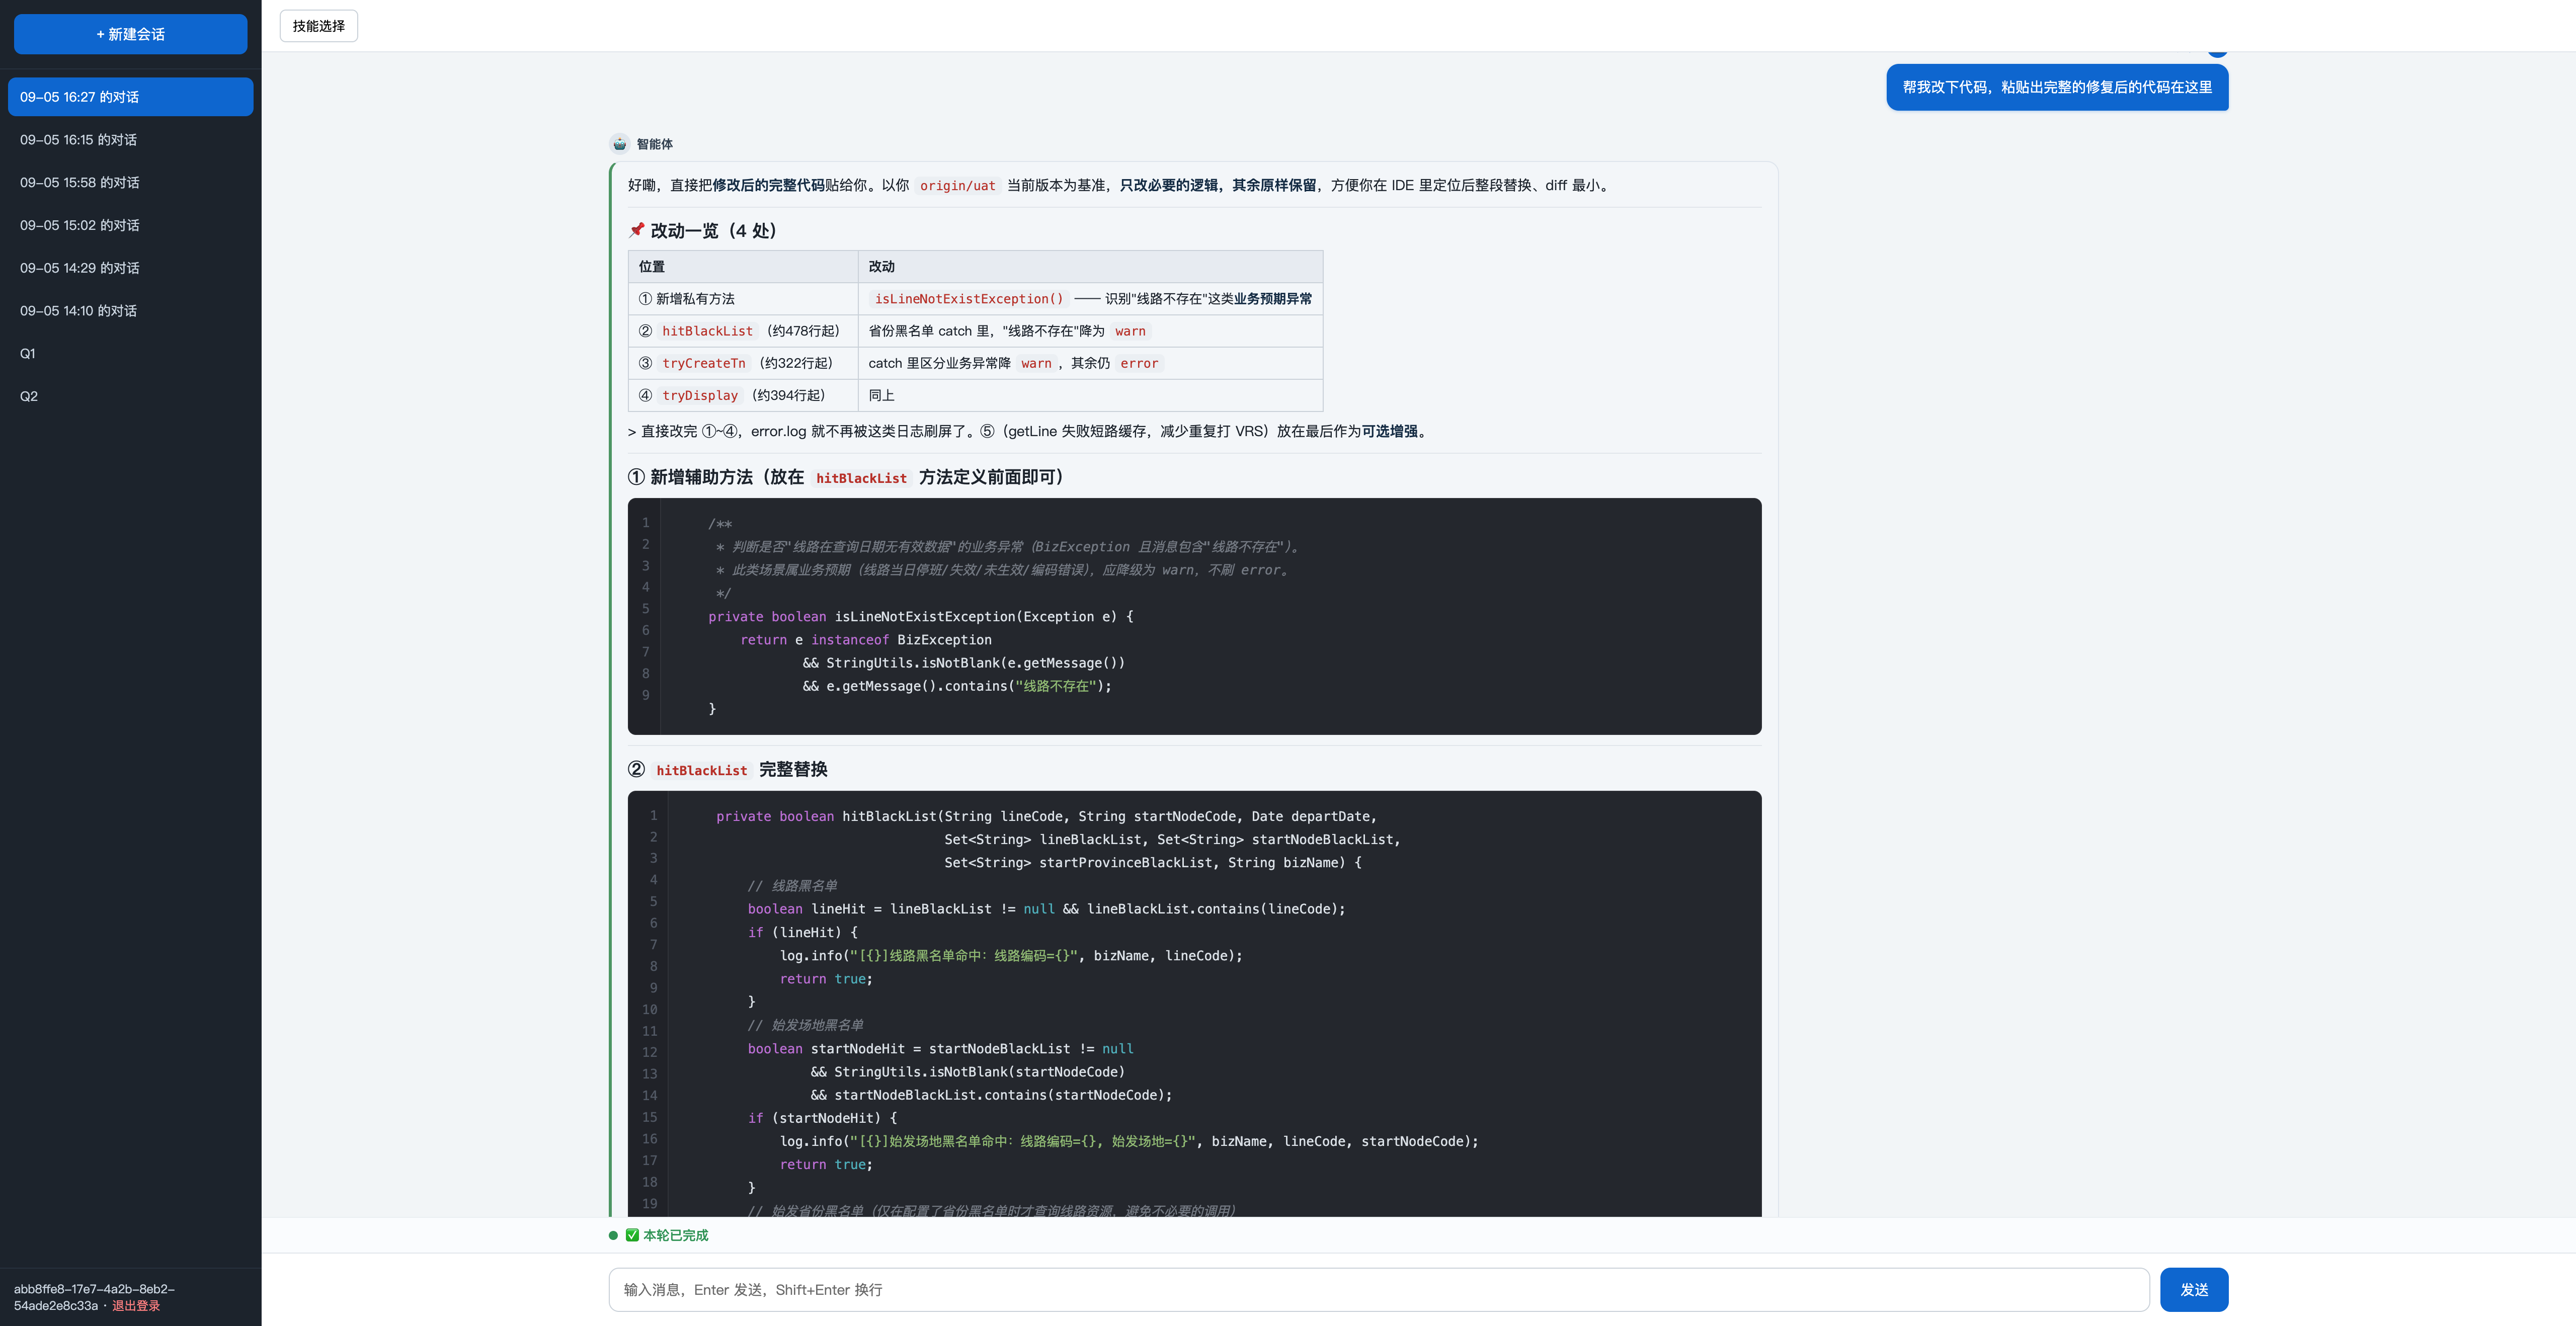Click the 退出登录 link
The image size is (2576, 1326).
[136, 1305]
